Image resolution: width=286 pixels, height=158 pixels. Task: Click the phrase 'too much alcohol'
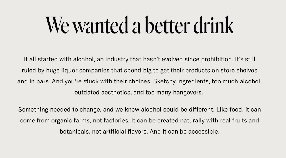coord(237,81)
